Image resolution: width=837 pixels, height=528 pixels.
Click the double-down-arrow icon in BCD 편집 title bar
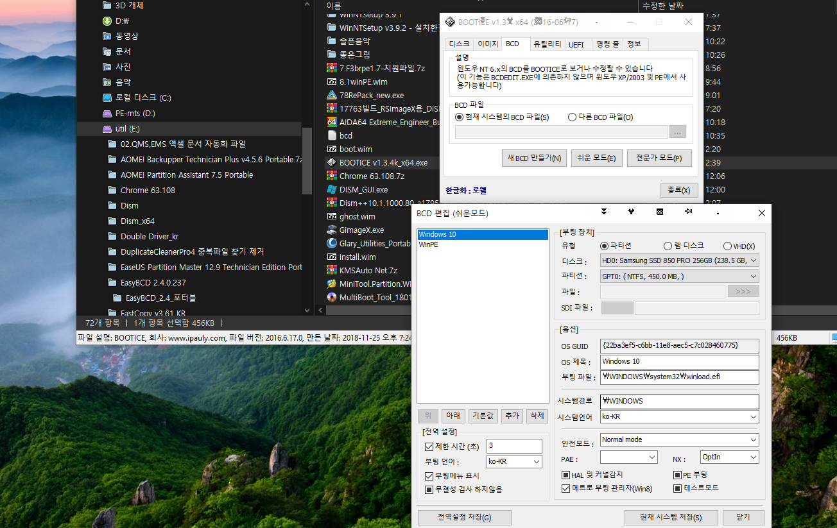603,211
